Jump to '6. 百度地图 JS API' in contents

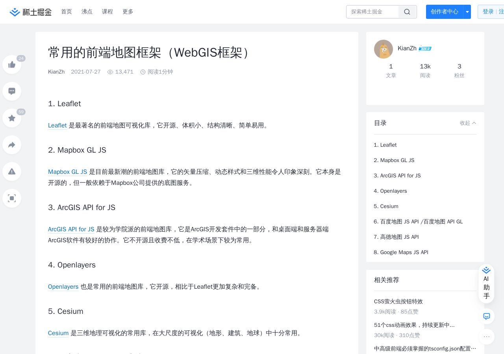pos(418,221)
